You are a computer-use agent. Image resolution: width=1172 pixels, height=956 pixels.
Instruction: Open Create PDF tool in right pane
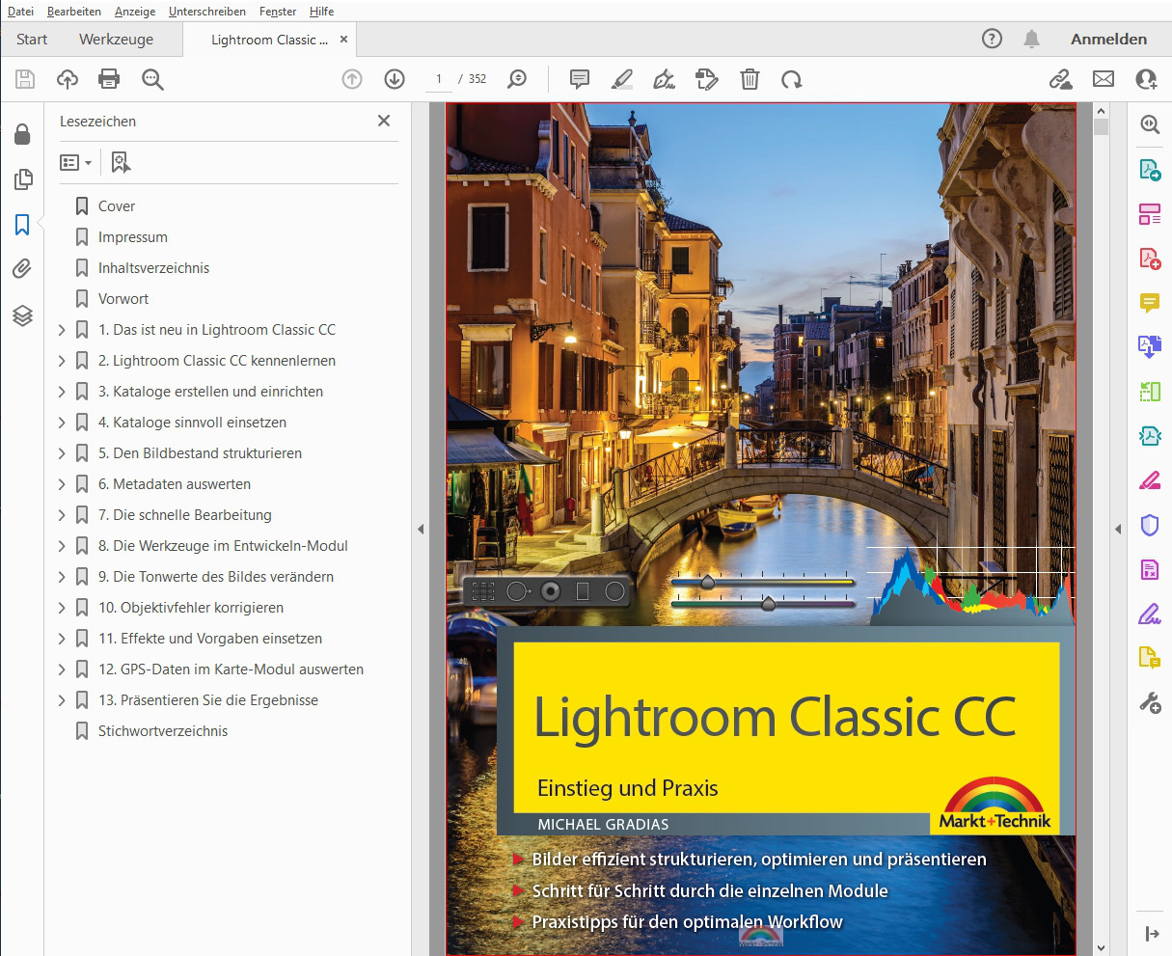tap(1150, 258)
